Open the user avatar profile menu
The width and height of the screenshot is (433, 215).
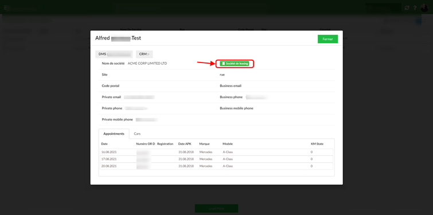424,7
